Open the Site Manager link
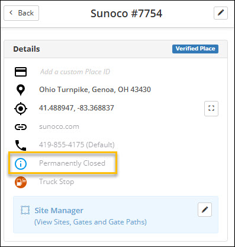The height and width of the screenshot is (247, 235). point(59,210)
